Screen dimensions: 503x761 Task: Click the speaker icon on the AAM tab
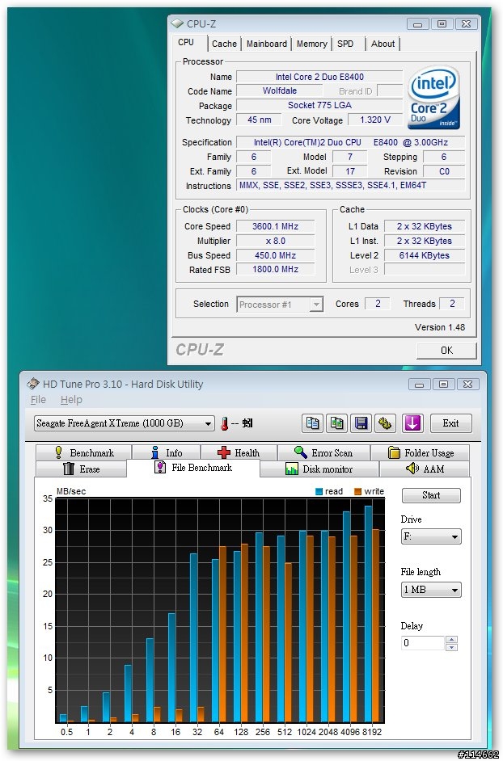click(412, 469)
